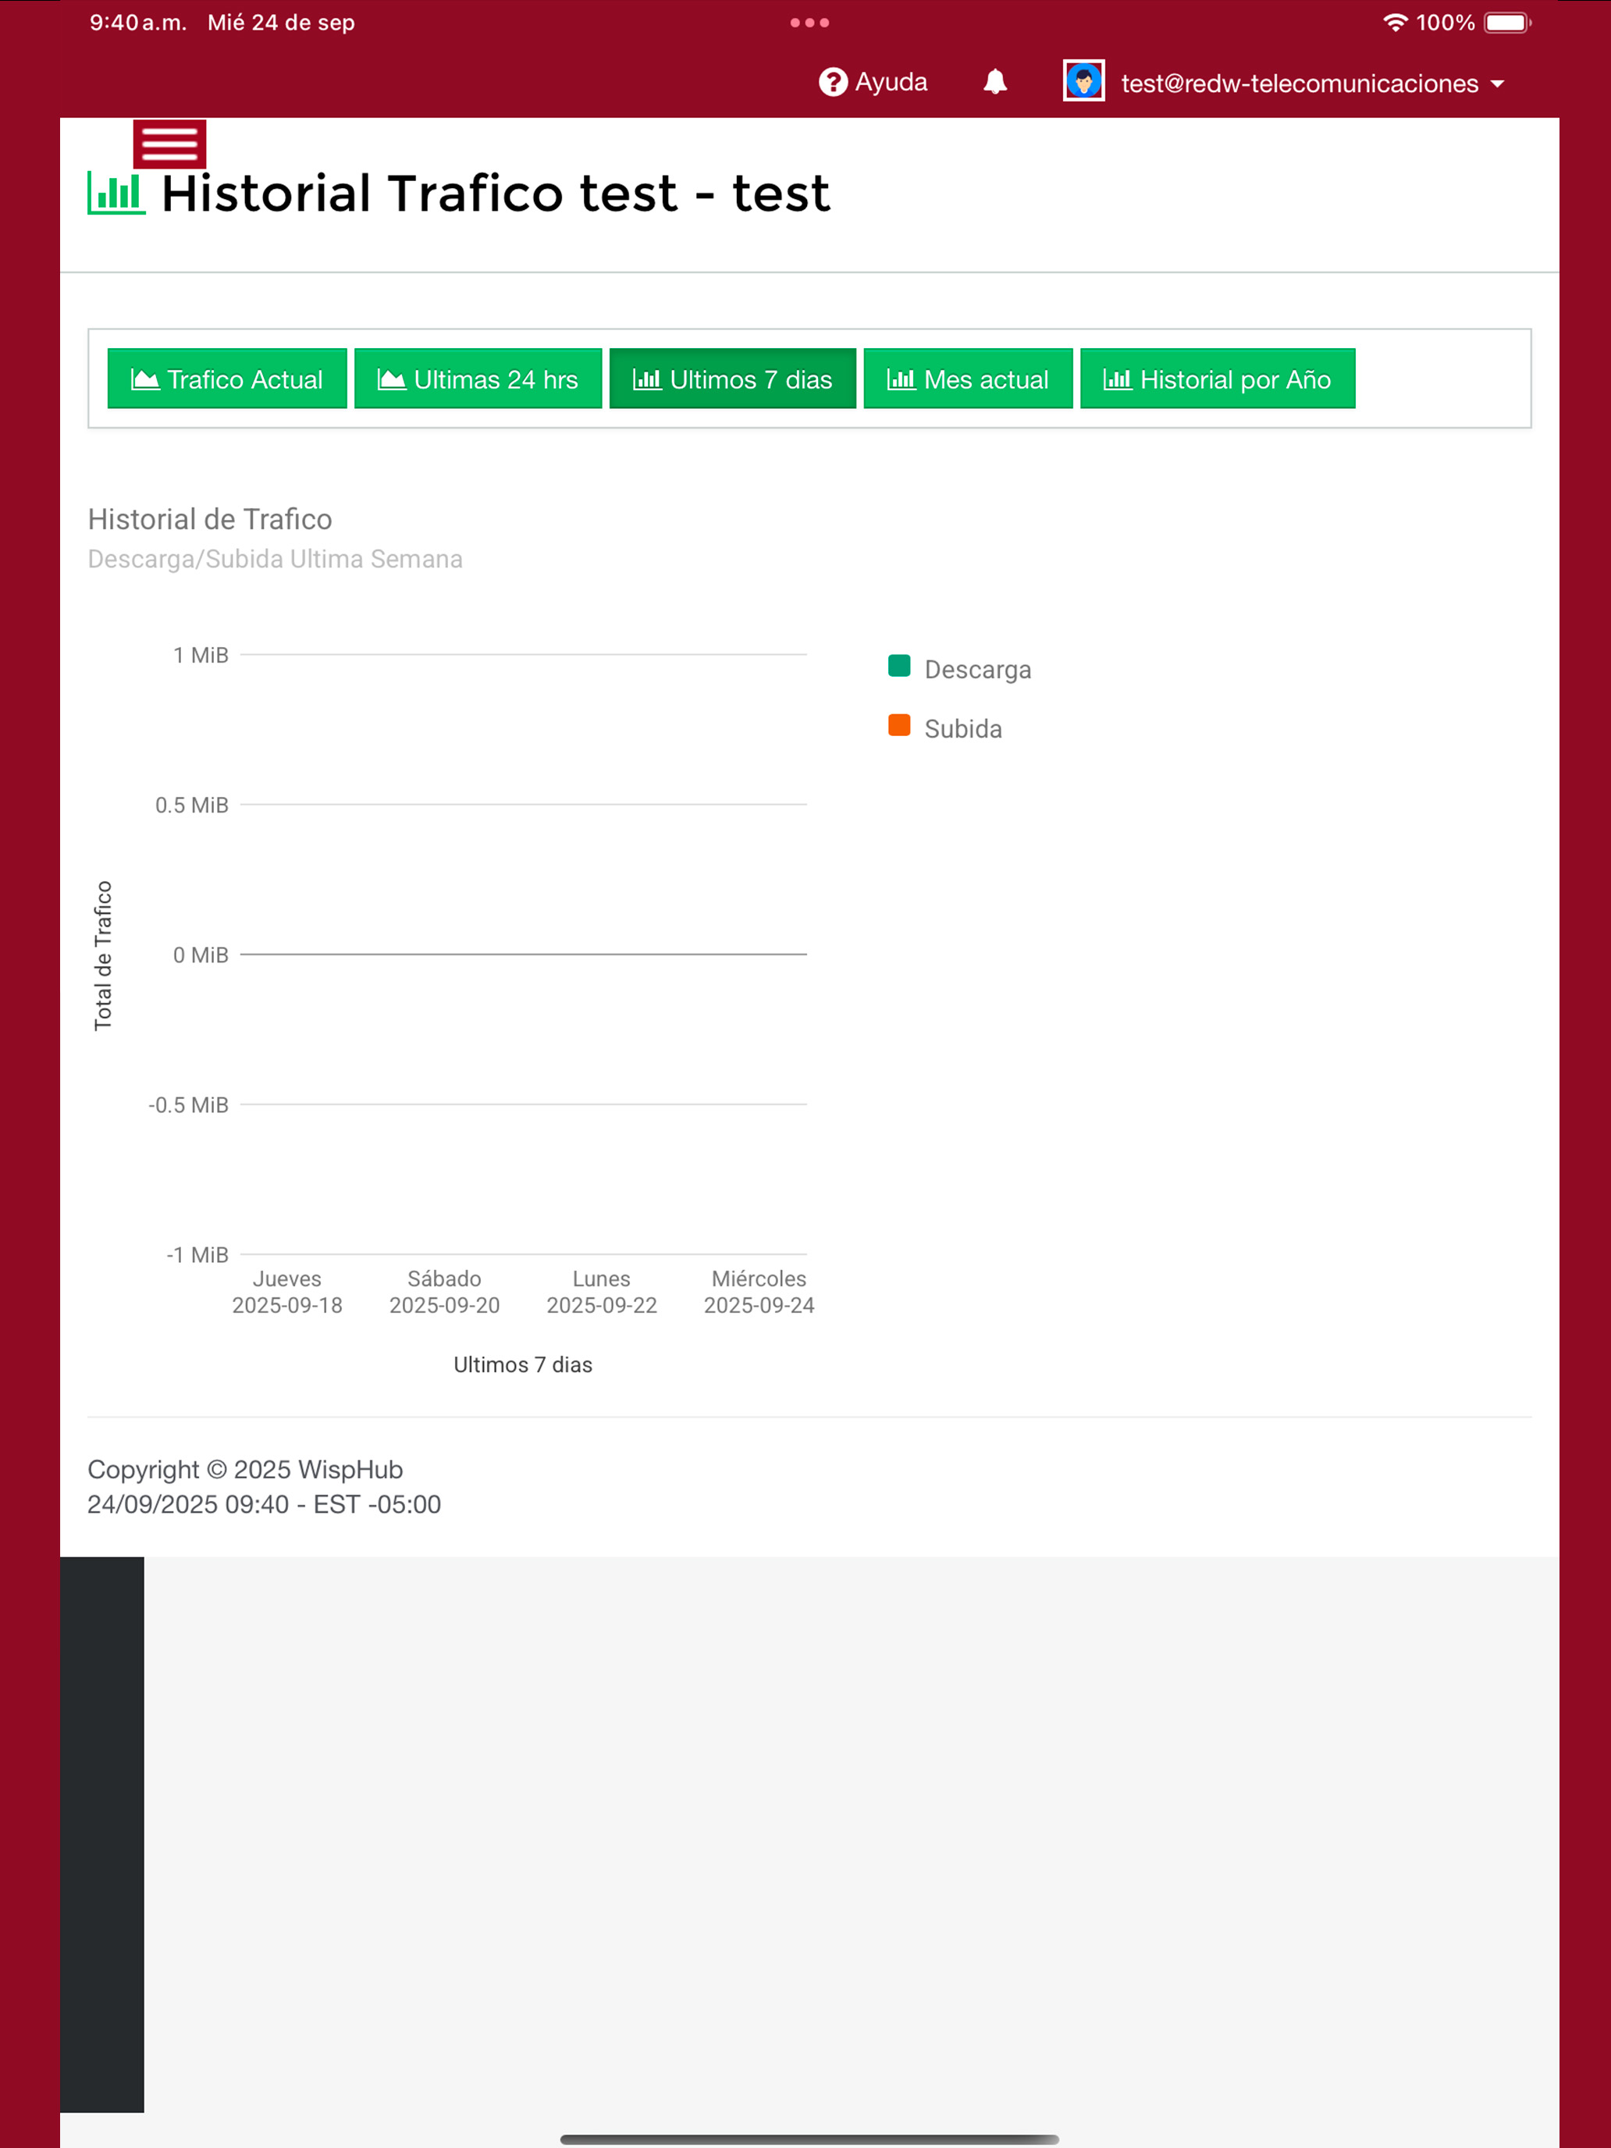The height and width of the screenshot is (2148, 1611).
Task: Click the Lunes 2025-09-22 axis label
Action: 601,1292
